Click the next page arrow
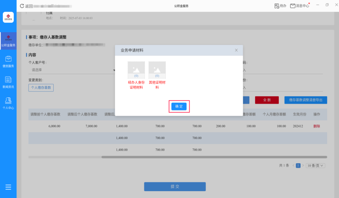The image size is (339, 198). coord(303,166)
